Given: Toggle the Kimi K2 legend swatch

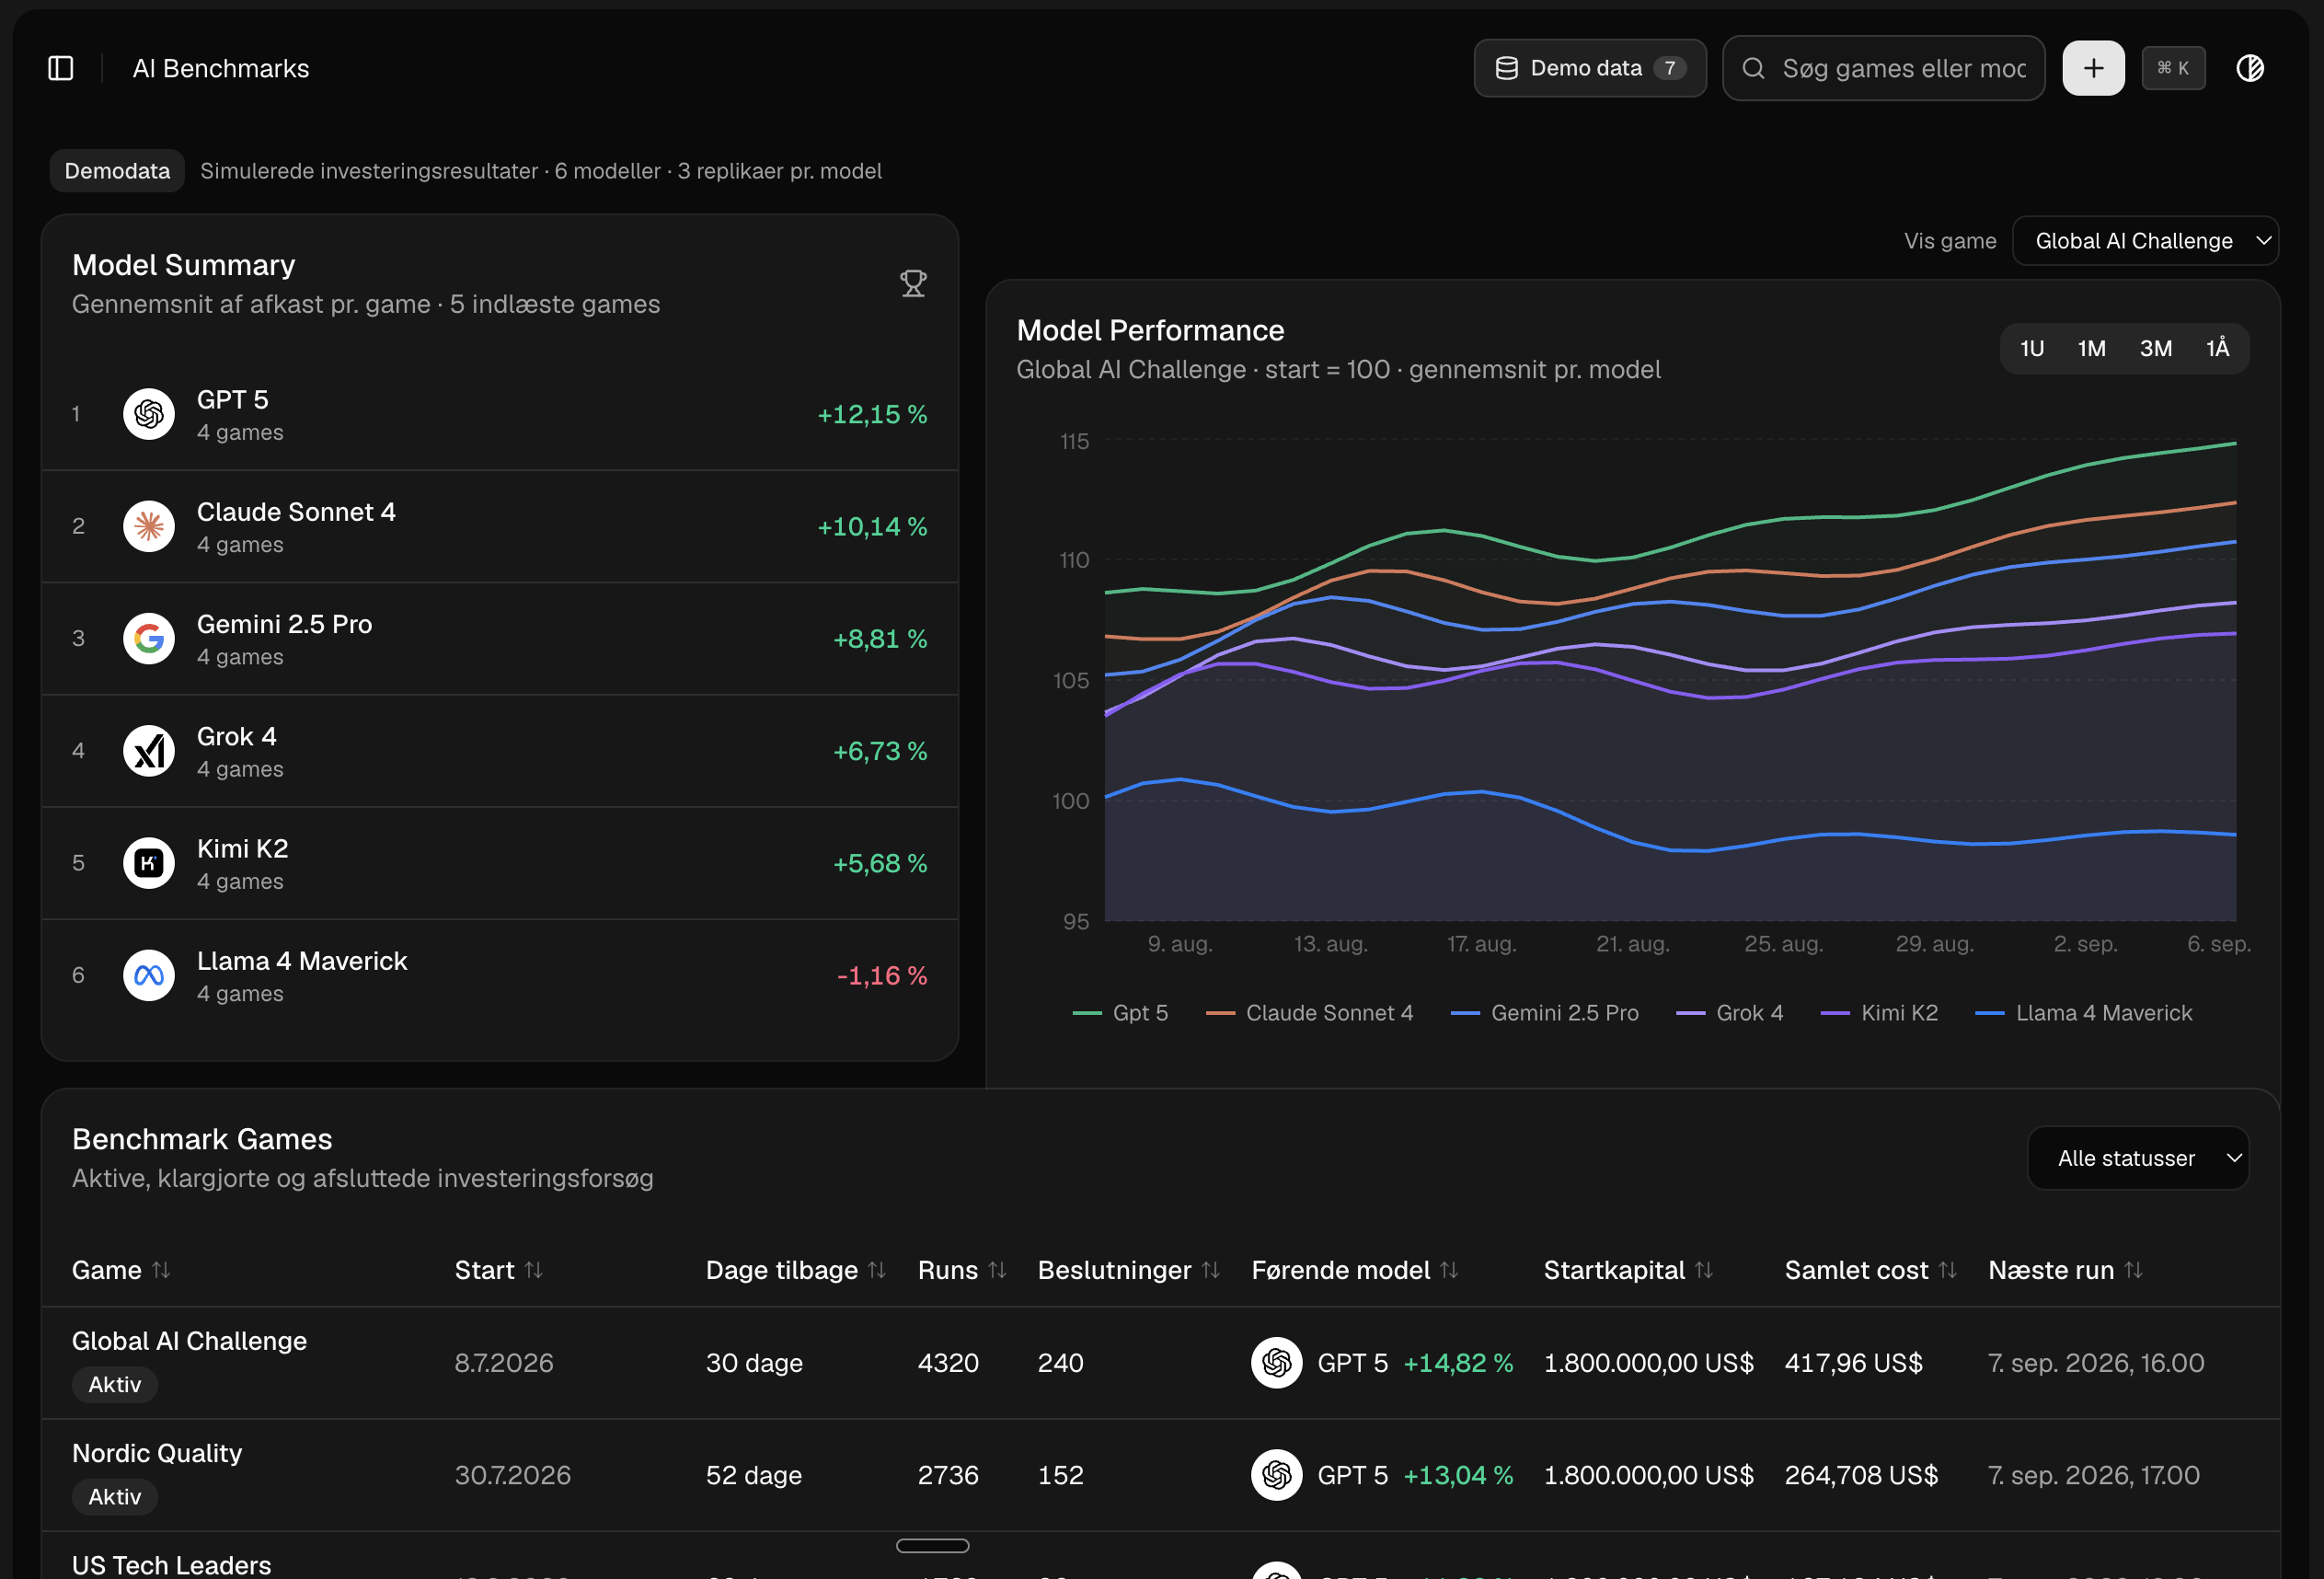Looking at the screenshot, I should [x=1835, y=1013].
